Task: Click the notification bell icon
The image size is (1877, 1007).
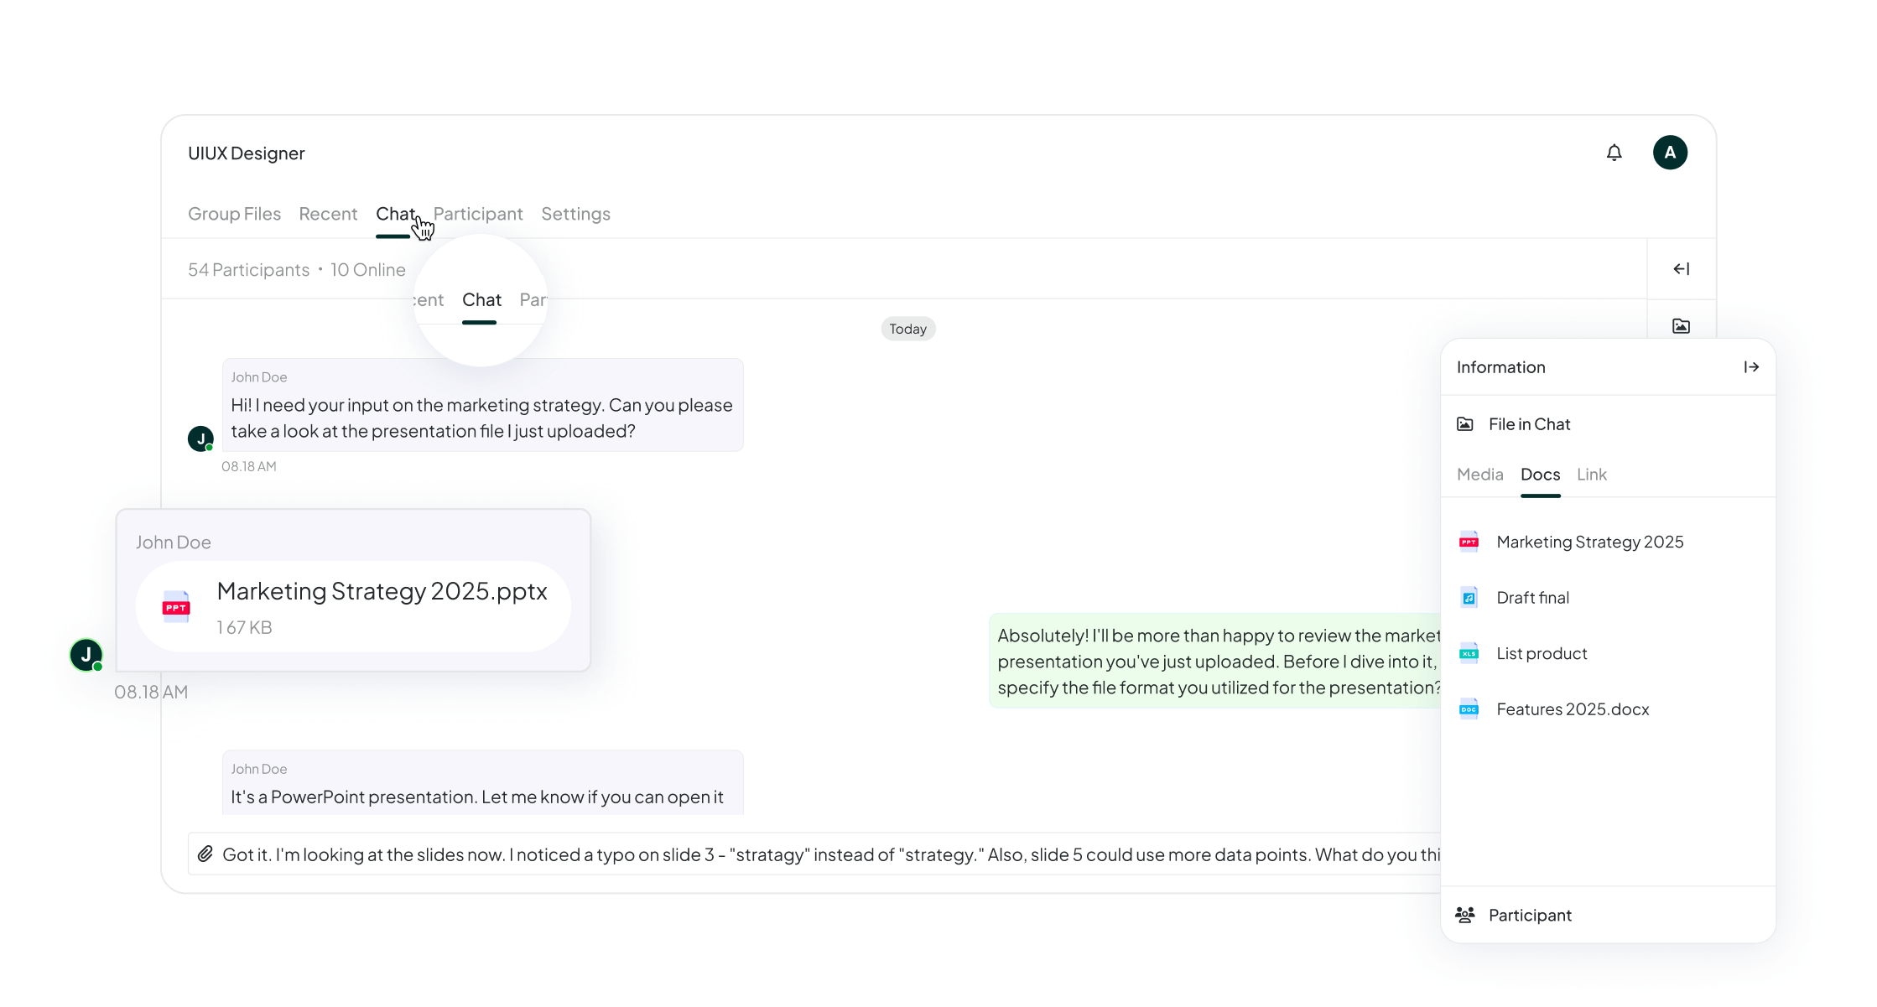Action: (x=1614, y=153)
